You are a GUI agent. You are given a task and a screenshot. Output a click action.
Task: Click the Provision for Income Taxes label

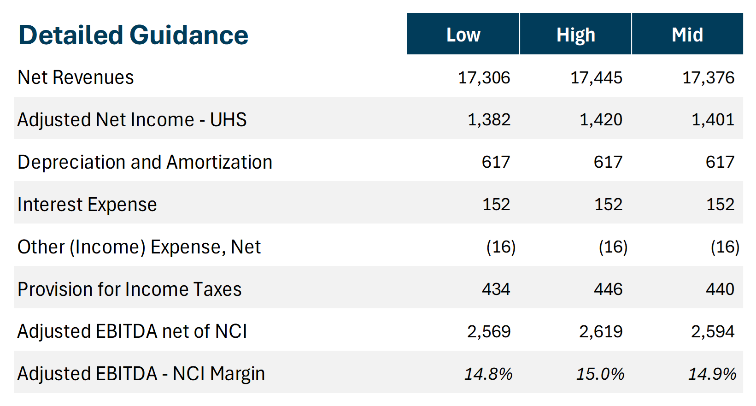pos(129,289)
